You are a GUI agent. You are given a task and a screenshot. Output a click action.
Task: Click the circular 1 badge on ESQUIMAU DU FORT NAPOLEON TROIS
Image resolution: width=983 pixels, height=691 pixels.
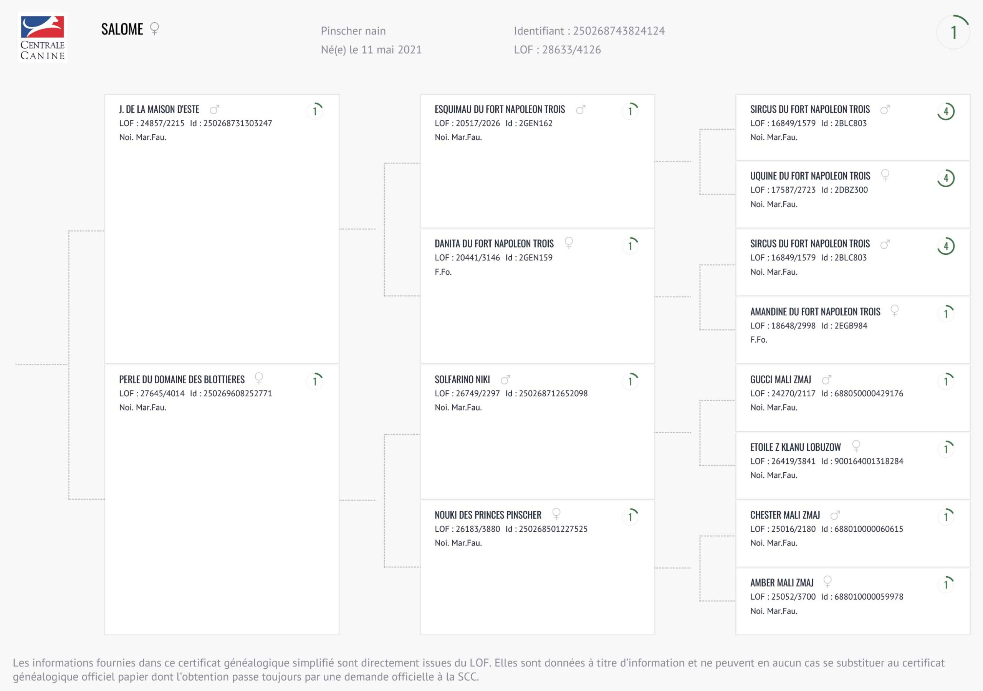click(x=630, y=111)
